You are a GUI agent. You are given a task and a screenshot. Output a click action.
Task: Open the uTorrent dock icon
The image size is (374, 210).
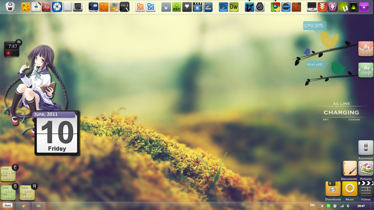coord(343,7)
